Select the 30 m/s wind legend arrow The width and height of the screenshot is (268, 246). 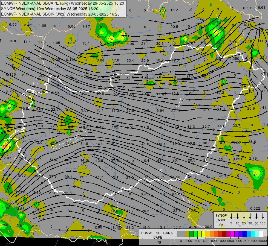pyautogui.click(x=250, y=216)
